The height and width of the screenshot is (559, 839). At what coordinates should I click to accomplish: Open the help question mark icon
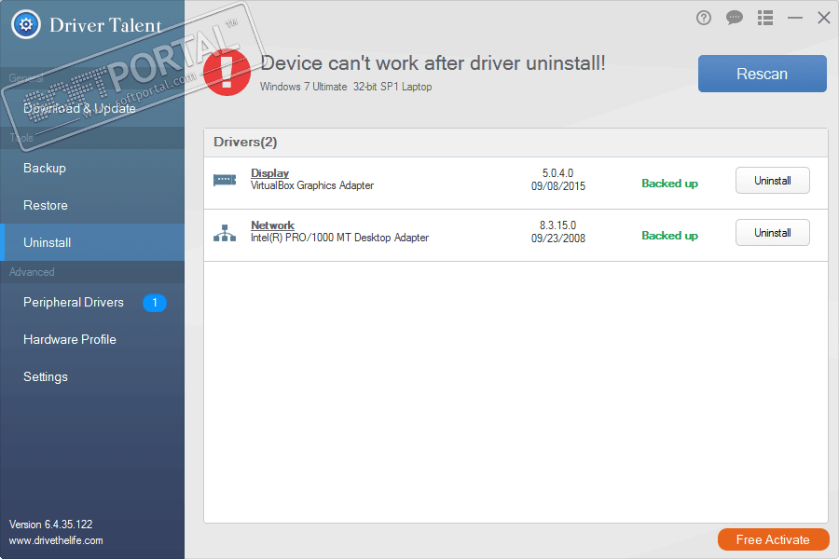[x=704, y=19]
